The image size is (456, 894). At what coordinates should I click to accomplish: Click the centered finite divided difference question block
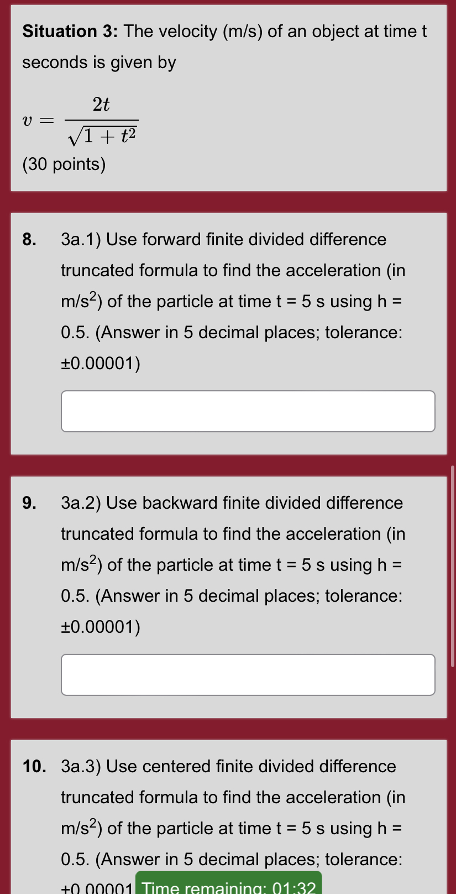click(228, 814)
